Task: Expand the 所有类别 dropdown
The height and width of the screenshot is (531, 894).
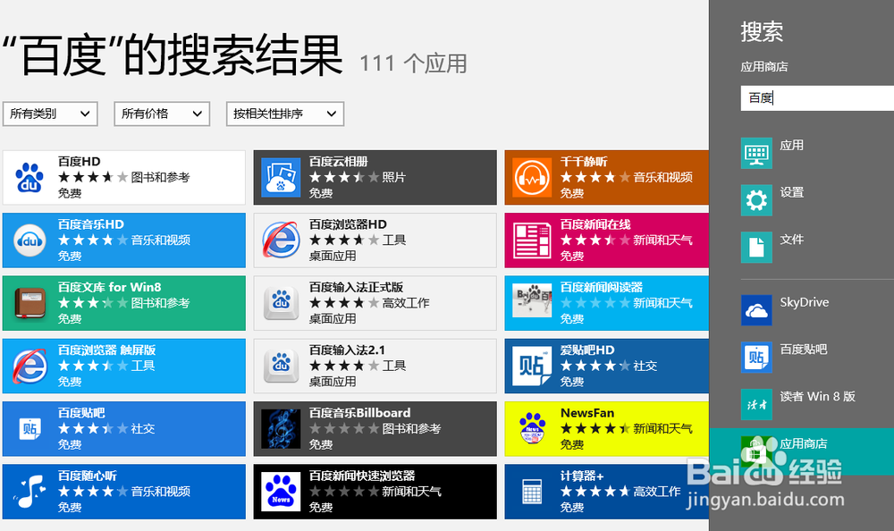Action: tap(50, 114)
